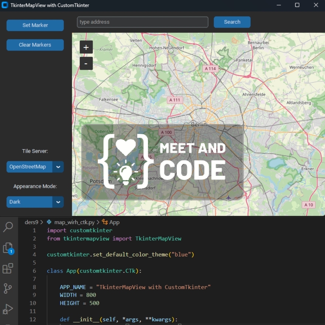Click the HEIGHT value 500
Image resolution: width=325 pixels, height=325 pixels.
coord(94,303)
